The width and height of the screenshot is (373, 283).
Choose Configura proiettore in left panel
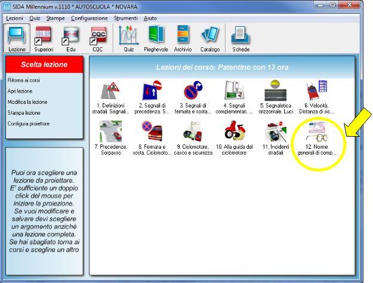coord(28,124)
